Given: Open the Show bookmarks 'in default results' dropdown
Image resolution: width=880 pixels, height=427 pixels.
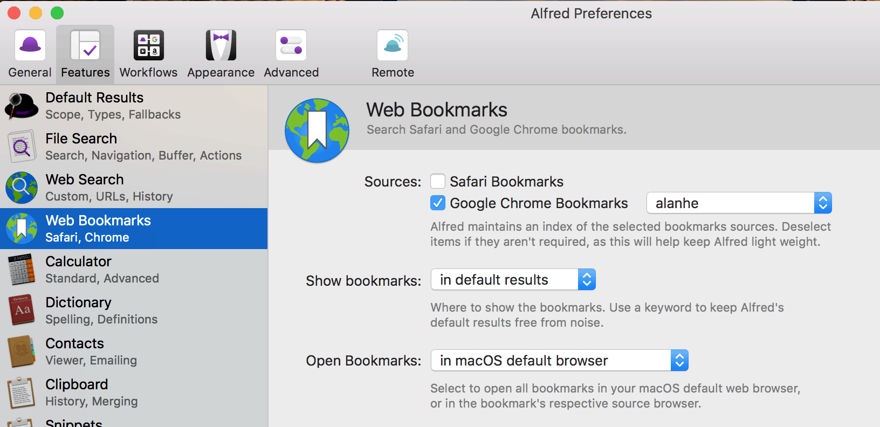Looking at the screenshot, I should pos(513,280).
